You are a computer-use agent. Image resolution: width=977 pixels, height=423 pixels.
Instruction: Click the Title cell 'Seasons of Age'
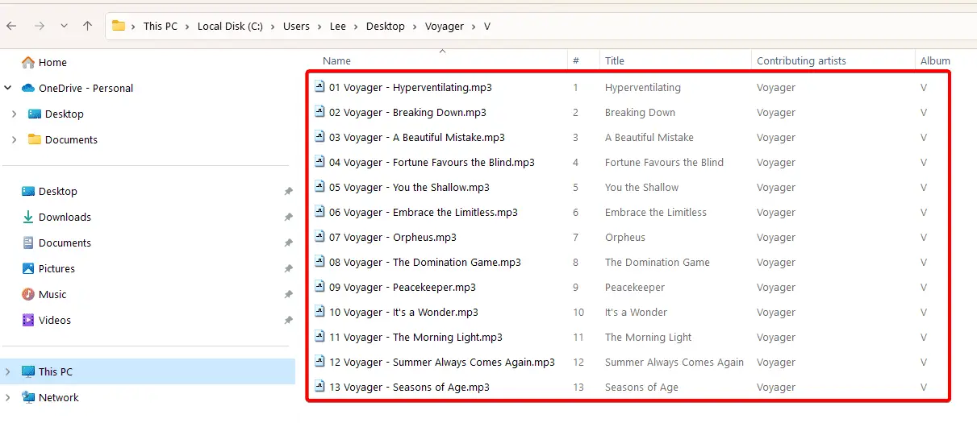(x=641, y=387)
